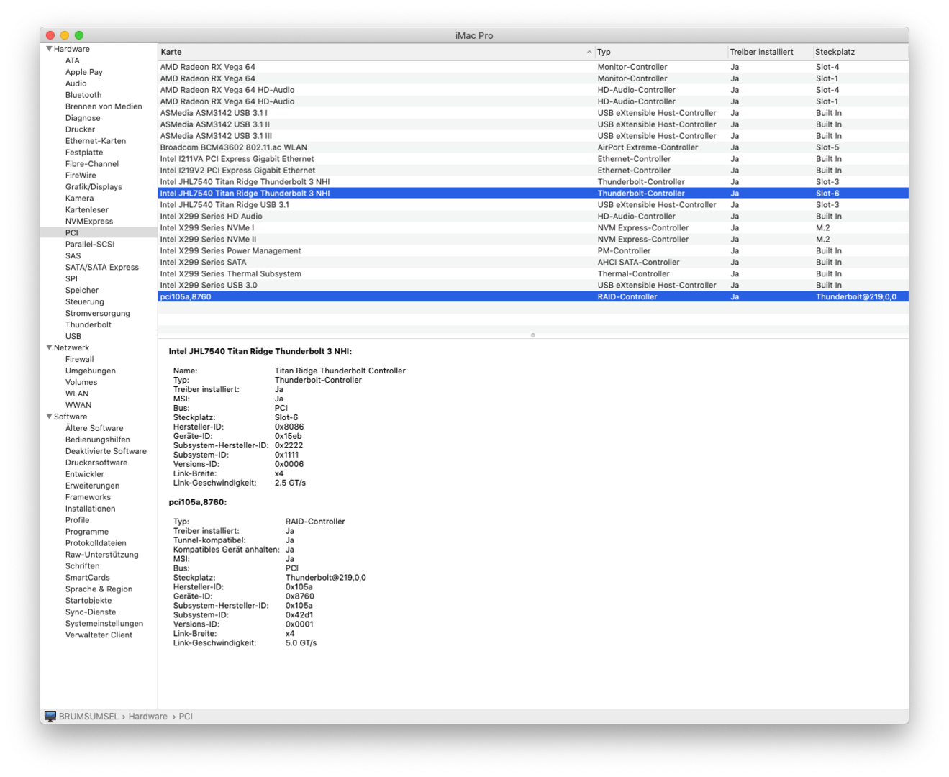
Task: Open Ethernet-Karten in the sidebar
Action: pos(96,141)
